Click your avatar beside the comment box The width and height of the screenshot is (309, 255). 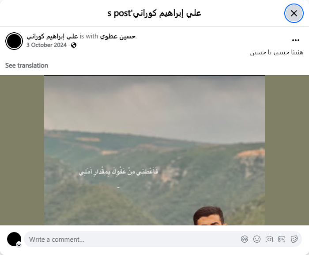point(14,239)
